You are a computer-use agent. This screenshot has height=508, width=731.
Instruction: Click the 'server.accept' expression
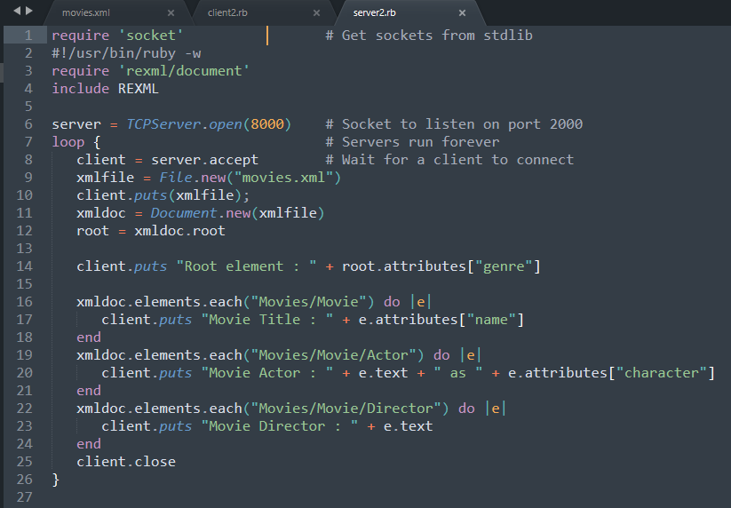tap(204, 159)
